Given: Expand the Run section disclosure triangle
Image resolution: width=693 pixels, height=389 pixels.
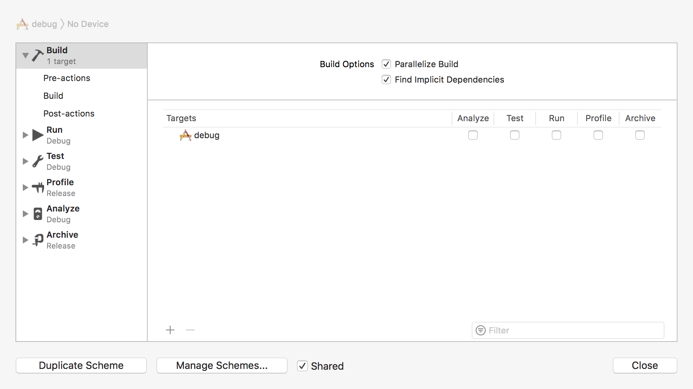Looking at the screenshot, I should (x=26, y=135).
